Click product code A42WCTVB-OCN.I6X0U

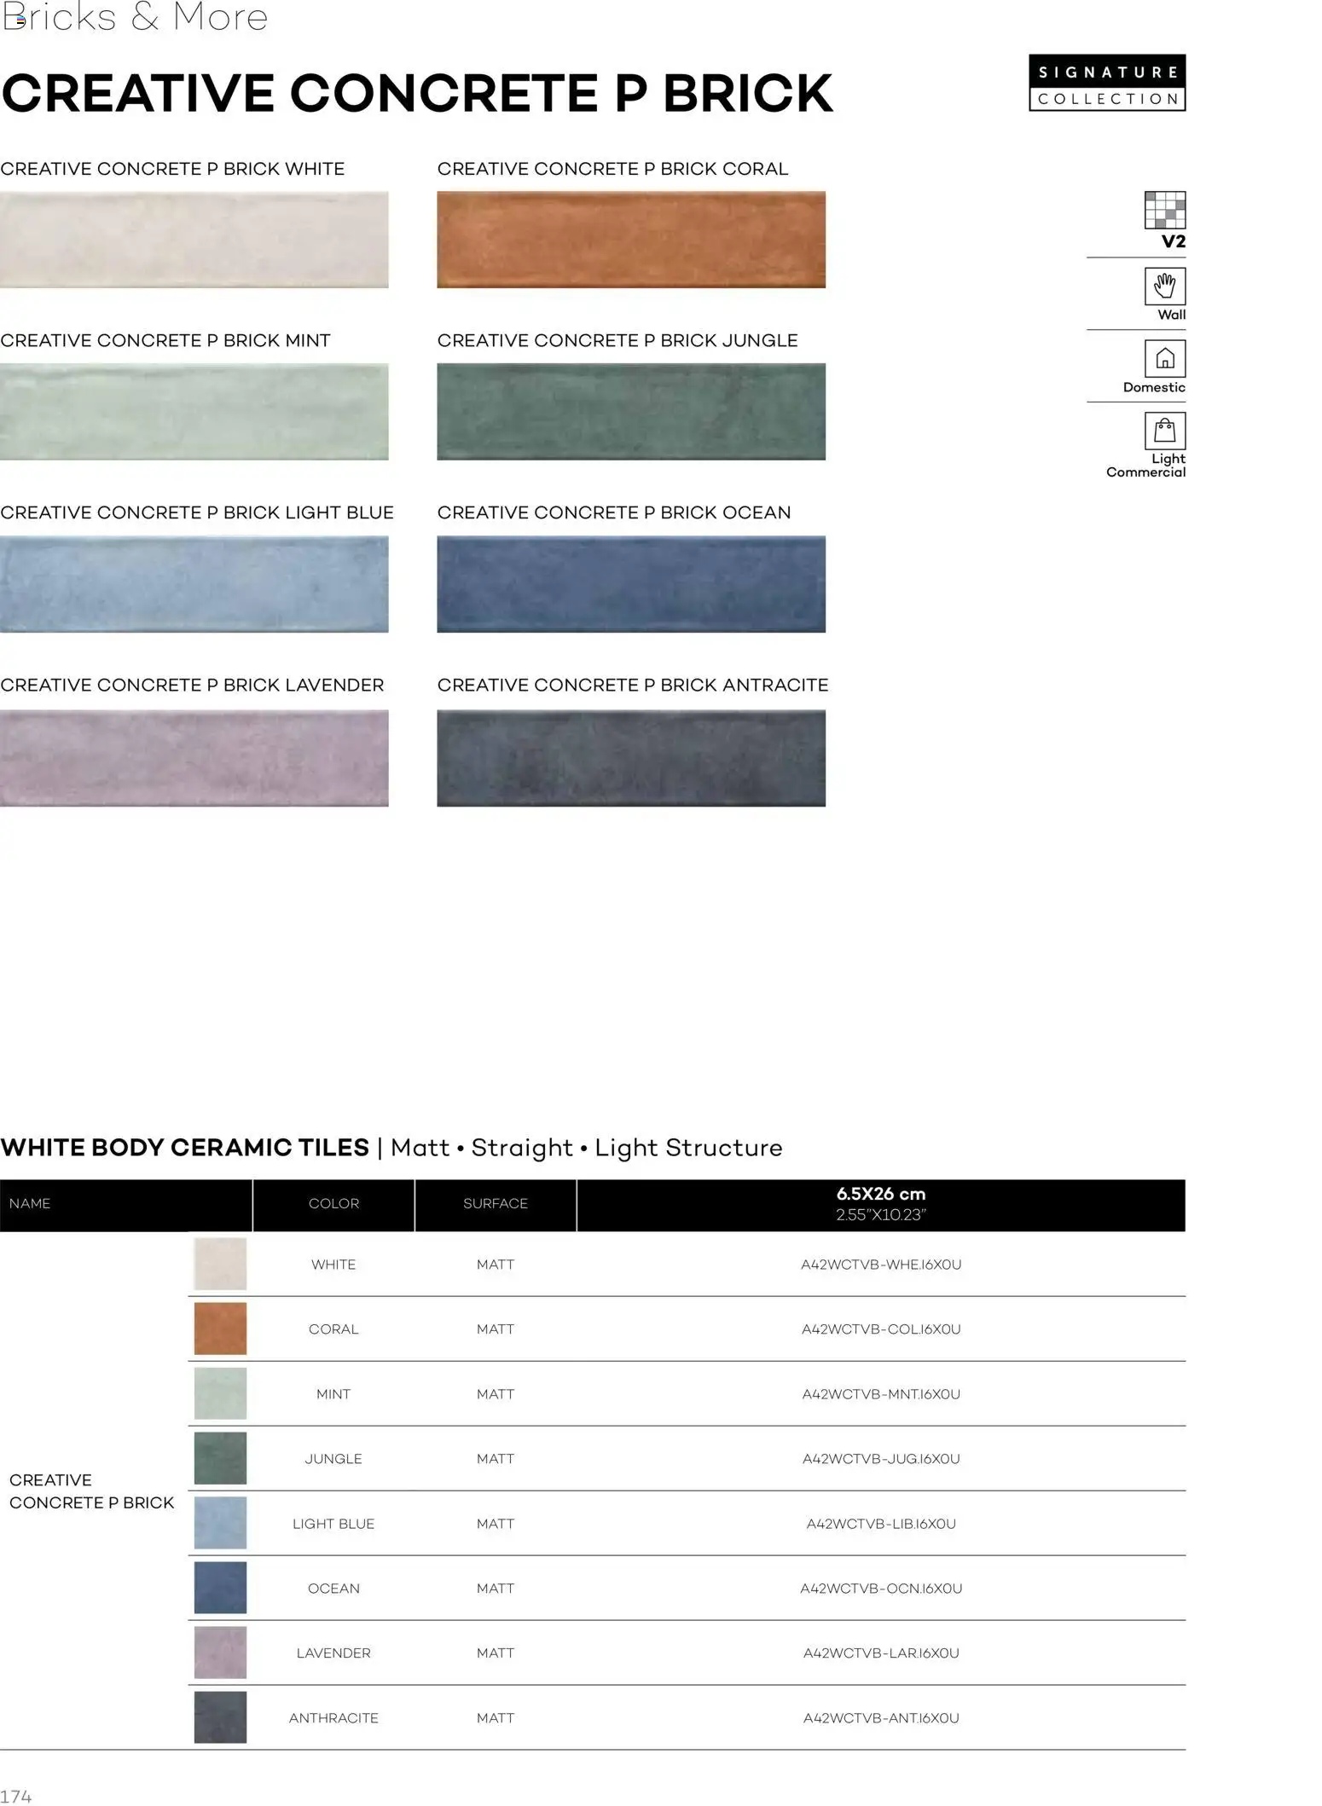(x=881, y=1589)
